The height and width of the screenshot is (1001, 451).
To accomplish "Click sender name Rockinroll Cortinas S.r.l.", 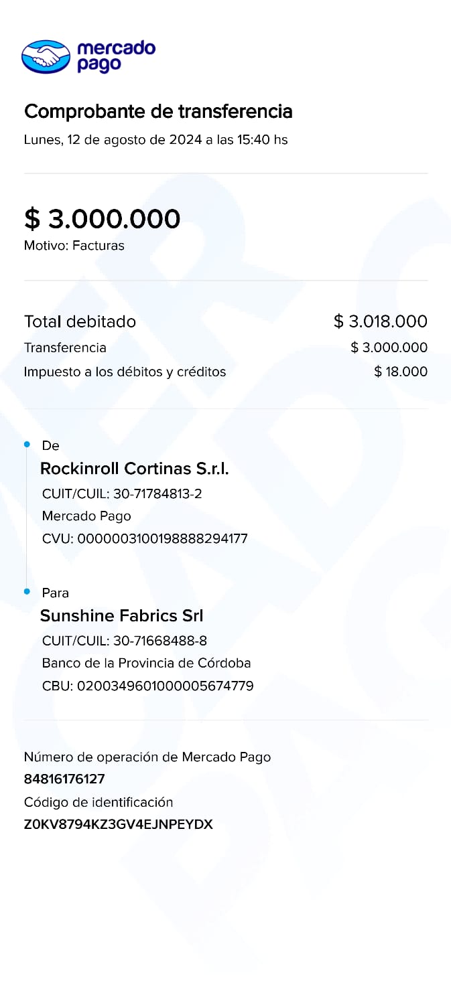I will point(135,469).
